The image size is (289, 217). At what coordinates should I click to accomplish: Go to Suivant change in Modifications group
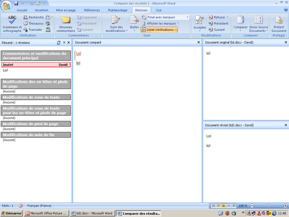click(216, 30)
